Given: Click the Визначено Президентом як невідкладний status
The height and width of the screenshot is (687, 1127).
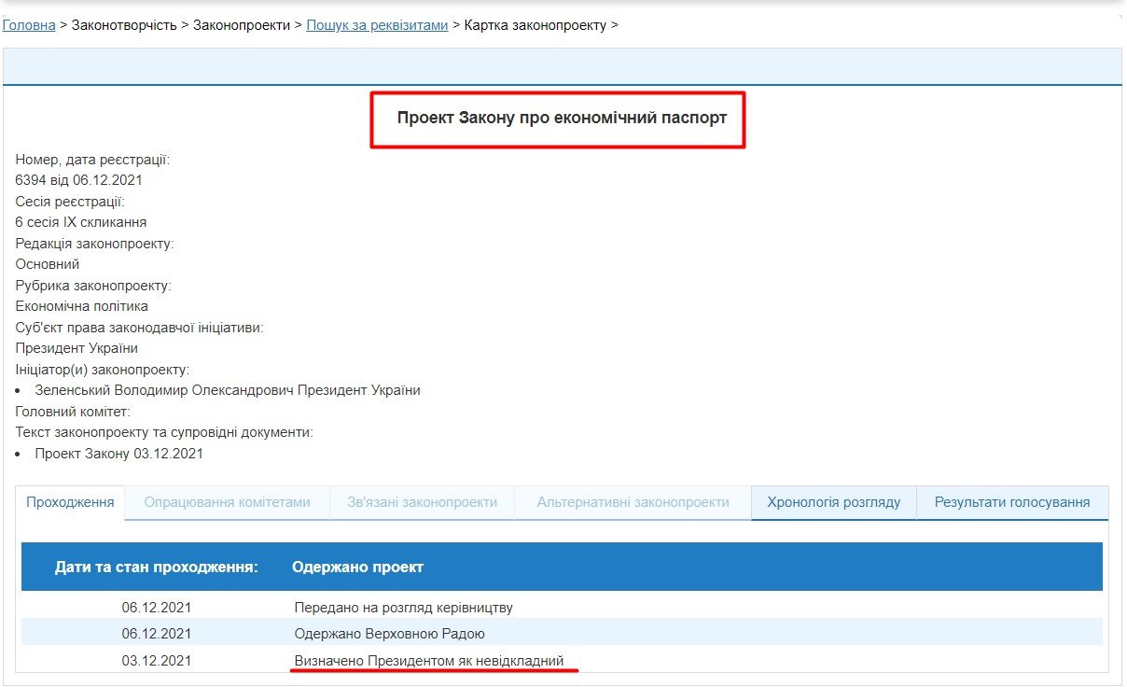Looking at the screenshot, I should 429,661.
